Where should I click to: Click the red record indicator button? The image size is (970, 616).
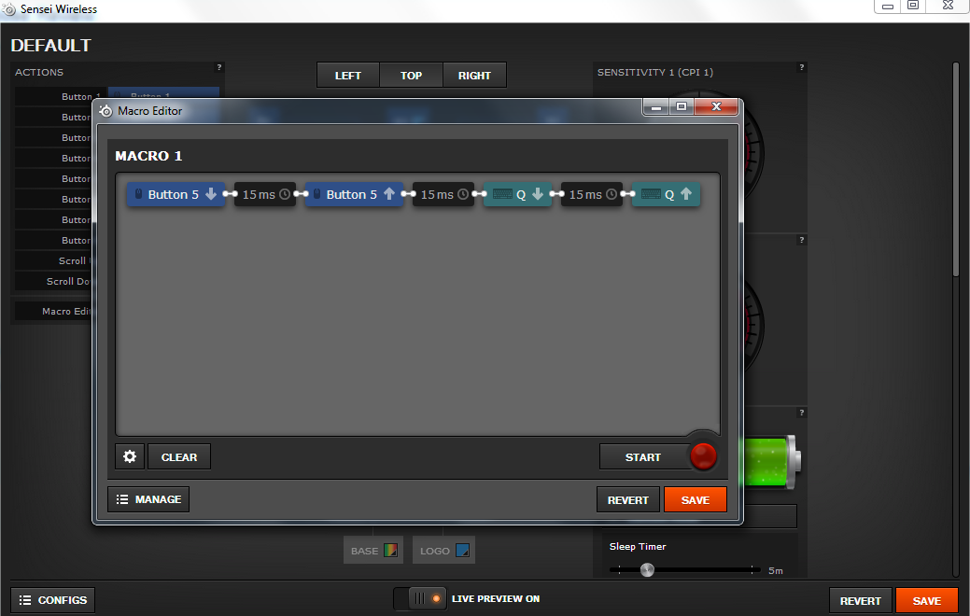[x=703, y=456]
